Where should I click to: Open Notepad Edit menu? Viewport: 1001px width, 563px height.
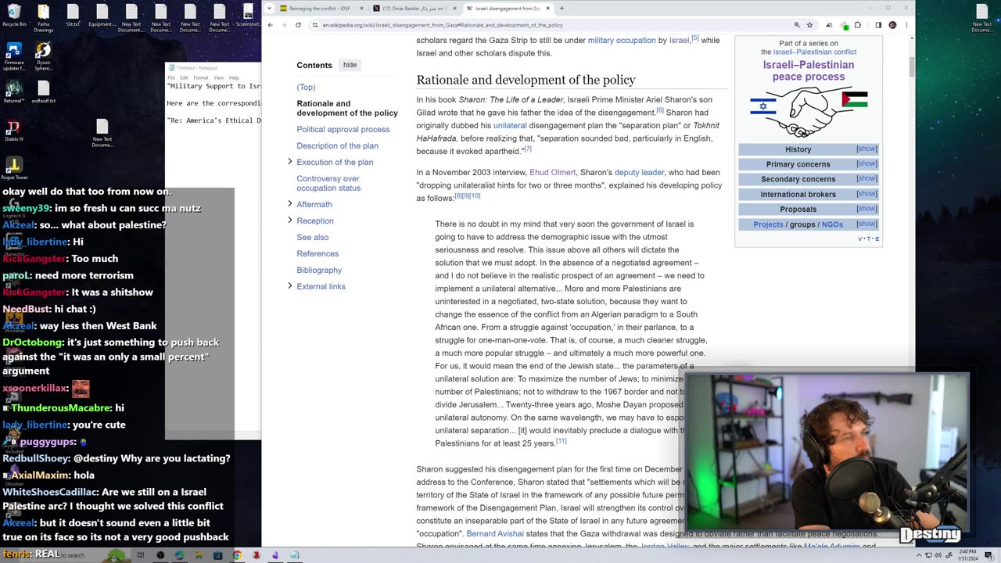(x=184, y=78)
